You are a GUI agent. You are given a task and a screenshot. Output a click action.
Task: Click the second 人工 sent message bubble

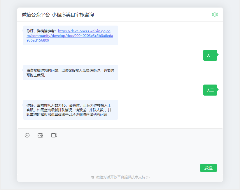pyautogui.click(x=210, y=90)
